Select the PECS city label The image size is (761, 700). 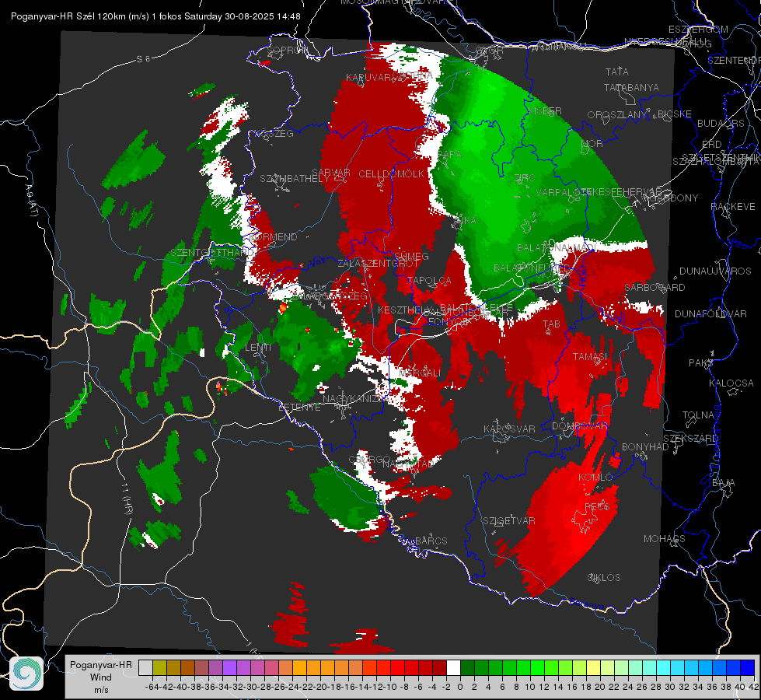597,506
